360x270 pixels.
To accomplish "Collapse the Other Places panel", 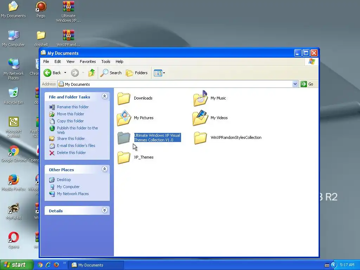I will click(x=104, y=169).
